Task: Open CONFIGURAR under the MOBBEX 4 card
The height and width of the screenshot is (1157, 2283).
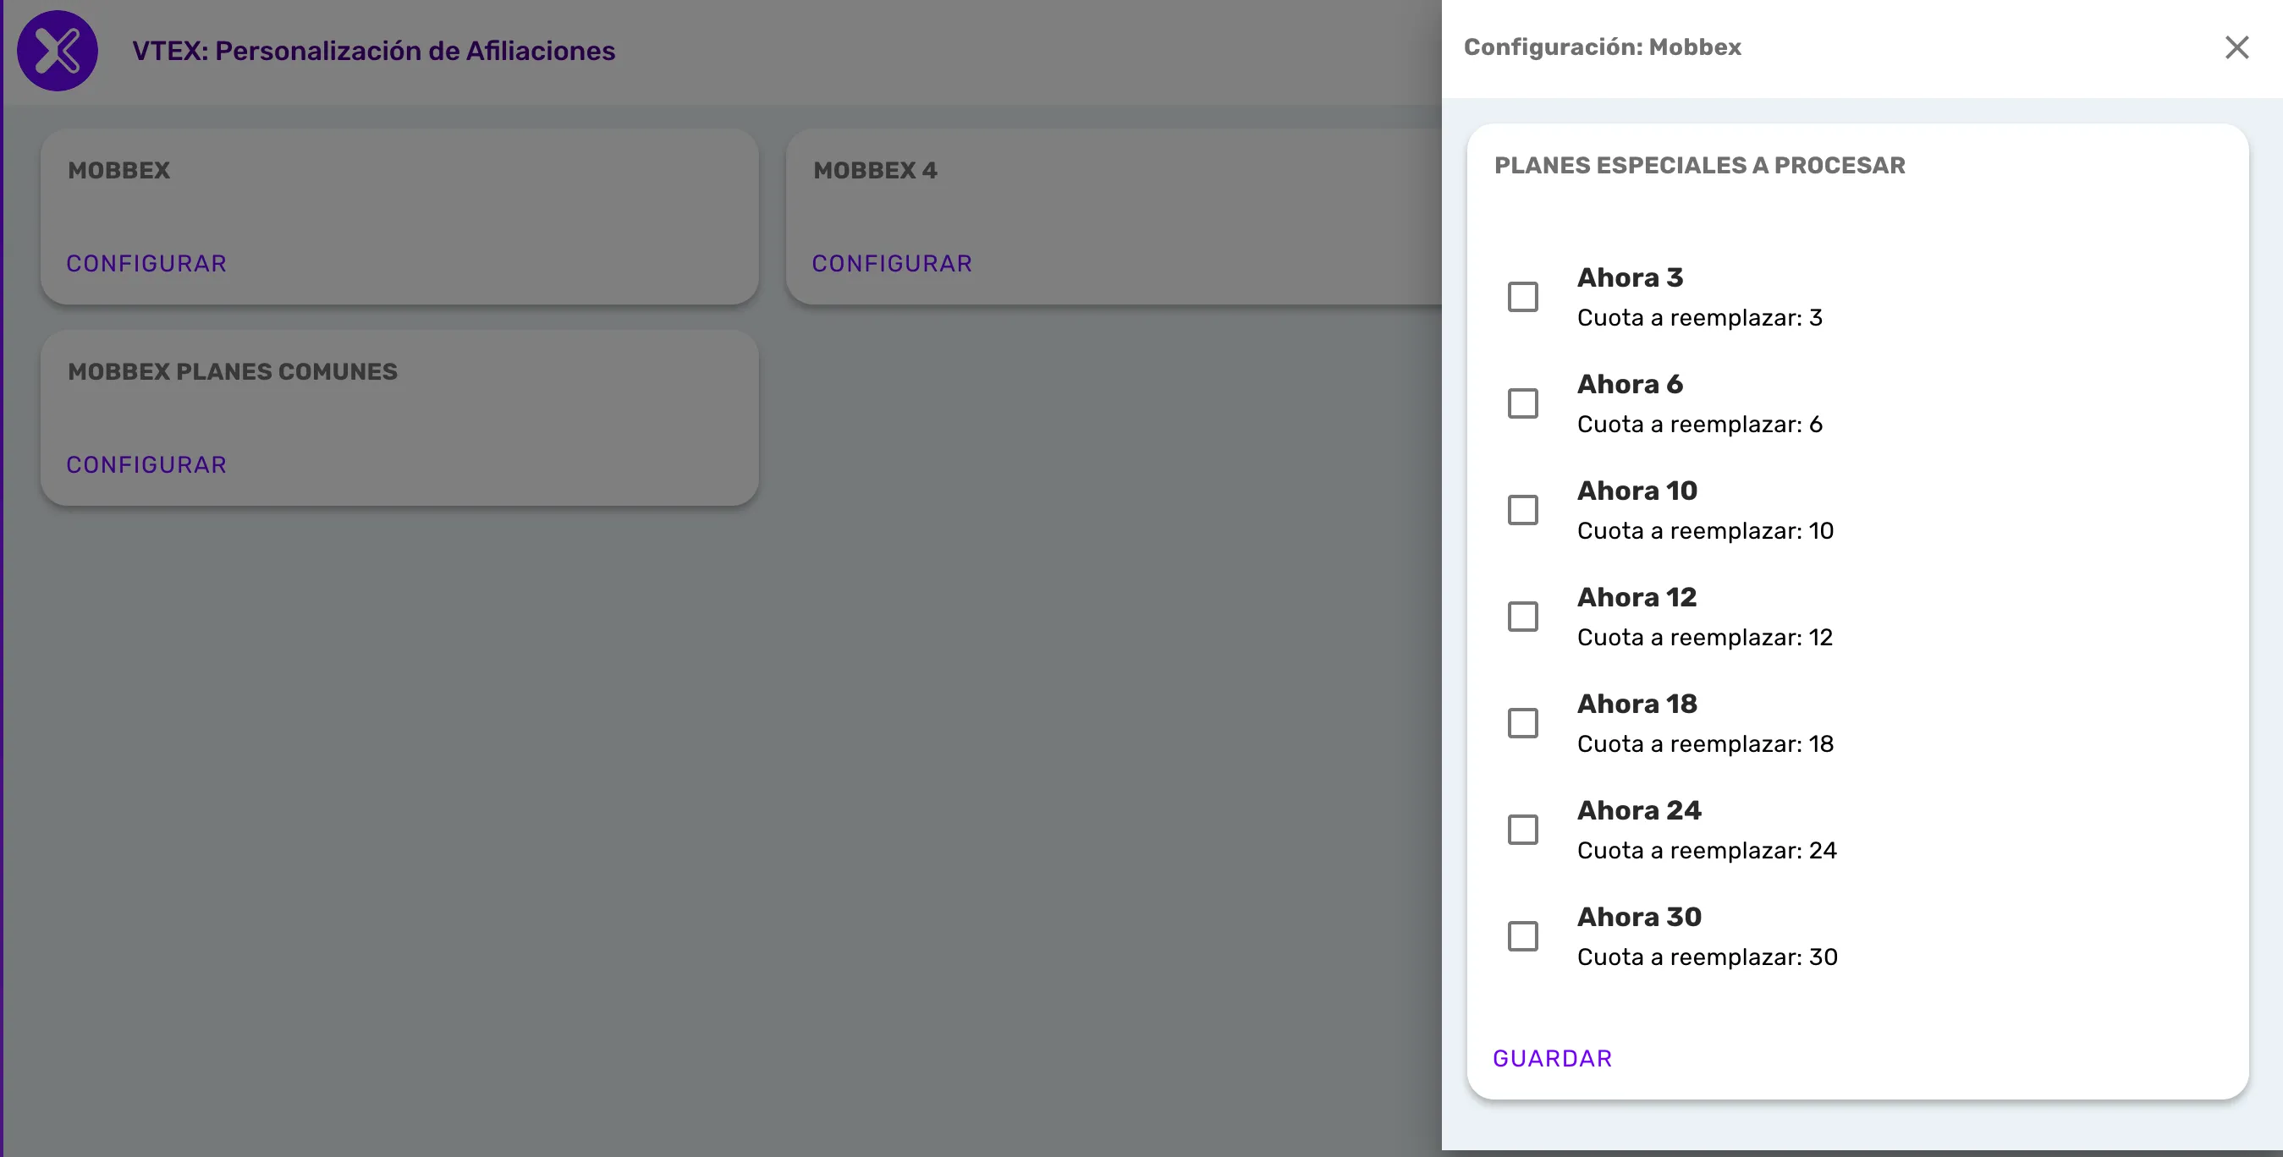Action: [x=892, y=263]
